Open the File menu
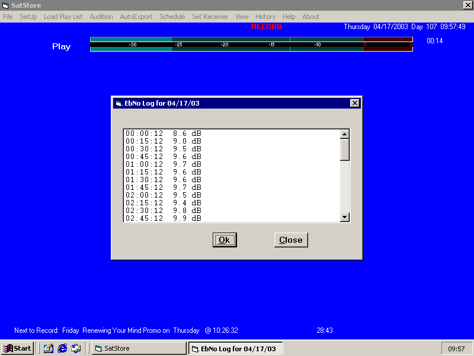The width and height of the screenshot is (474, 356). (8, 17)
